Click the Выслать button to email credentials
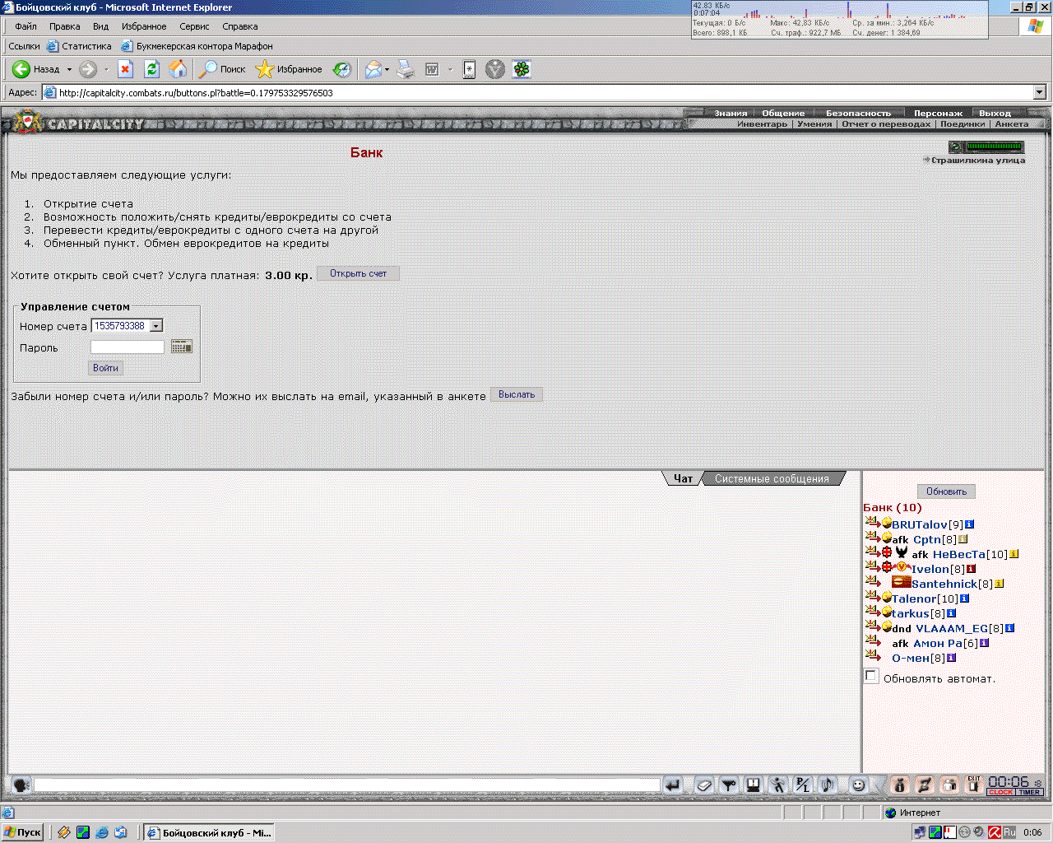This screenshot has width=1053, height=843. [x=516, y=394]
